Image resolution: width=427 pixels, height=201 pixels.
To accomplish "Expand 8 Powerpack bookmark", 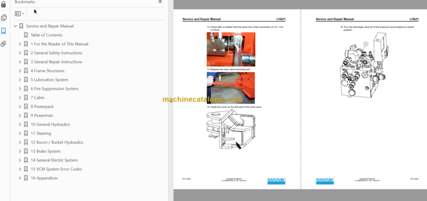I will 20,107.
